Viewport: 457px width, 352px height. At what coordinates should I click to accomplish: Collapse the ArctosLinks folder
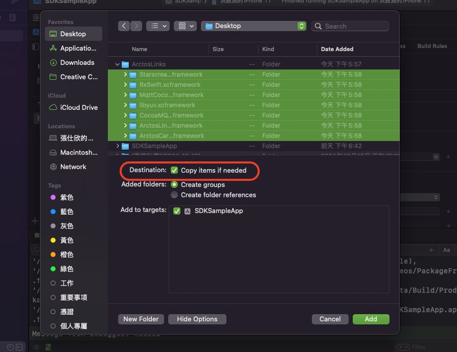[x=118, y=64]
